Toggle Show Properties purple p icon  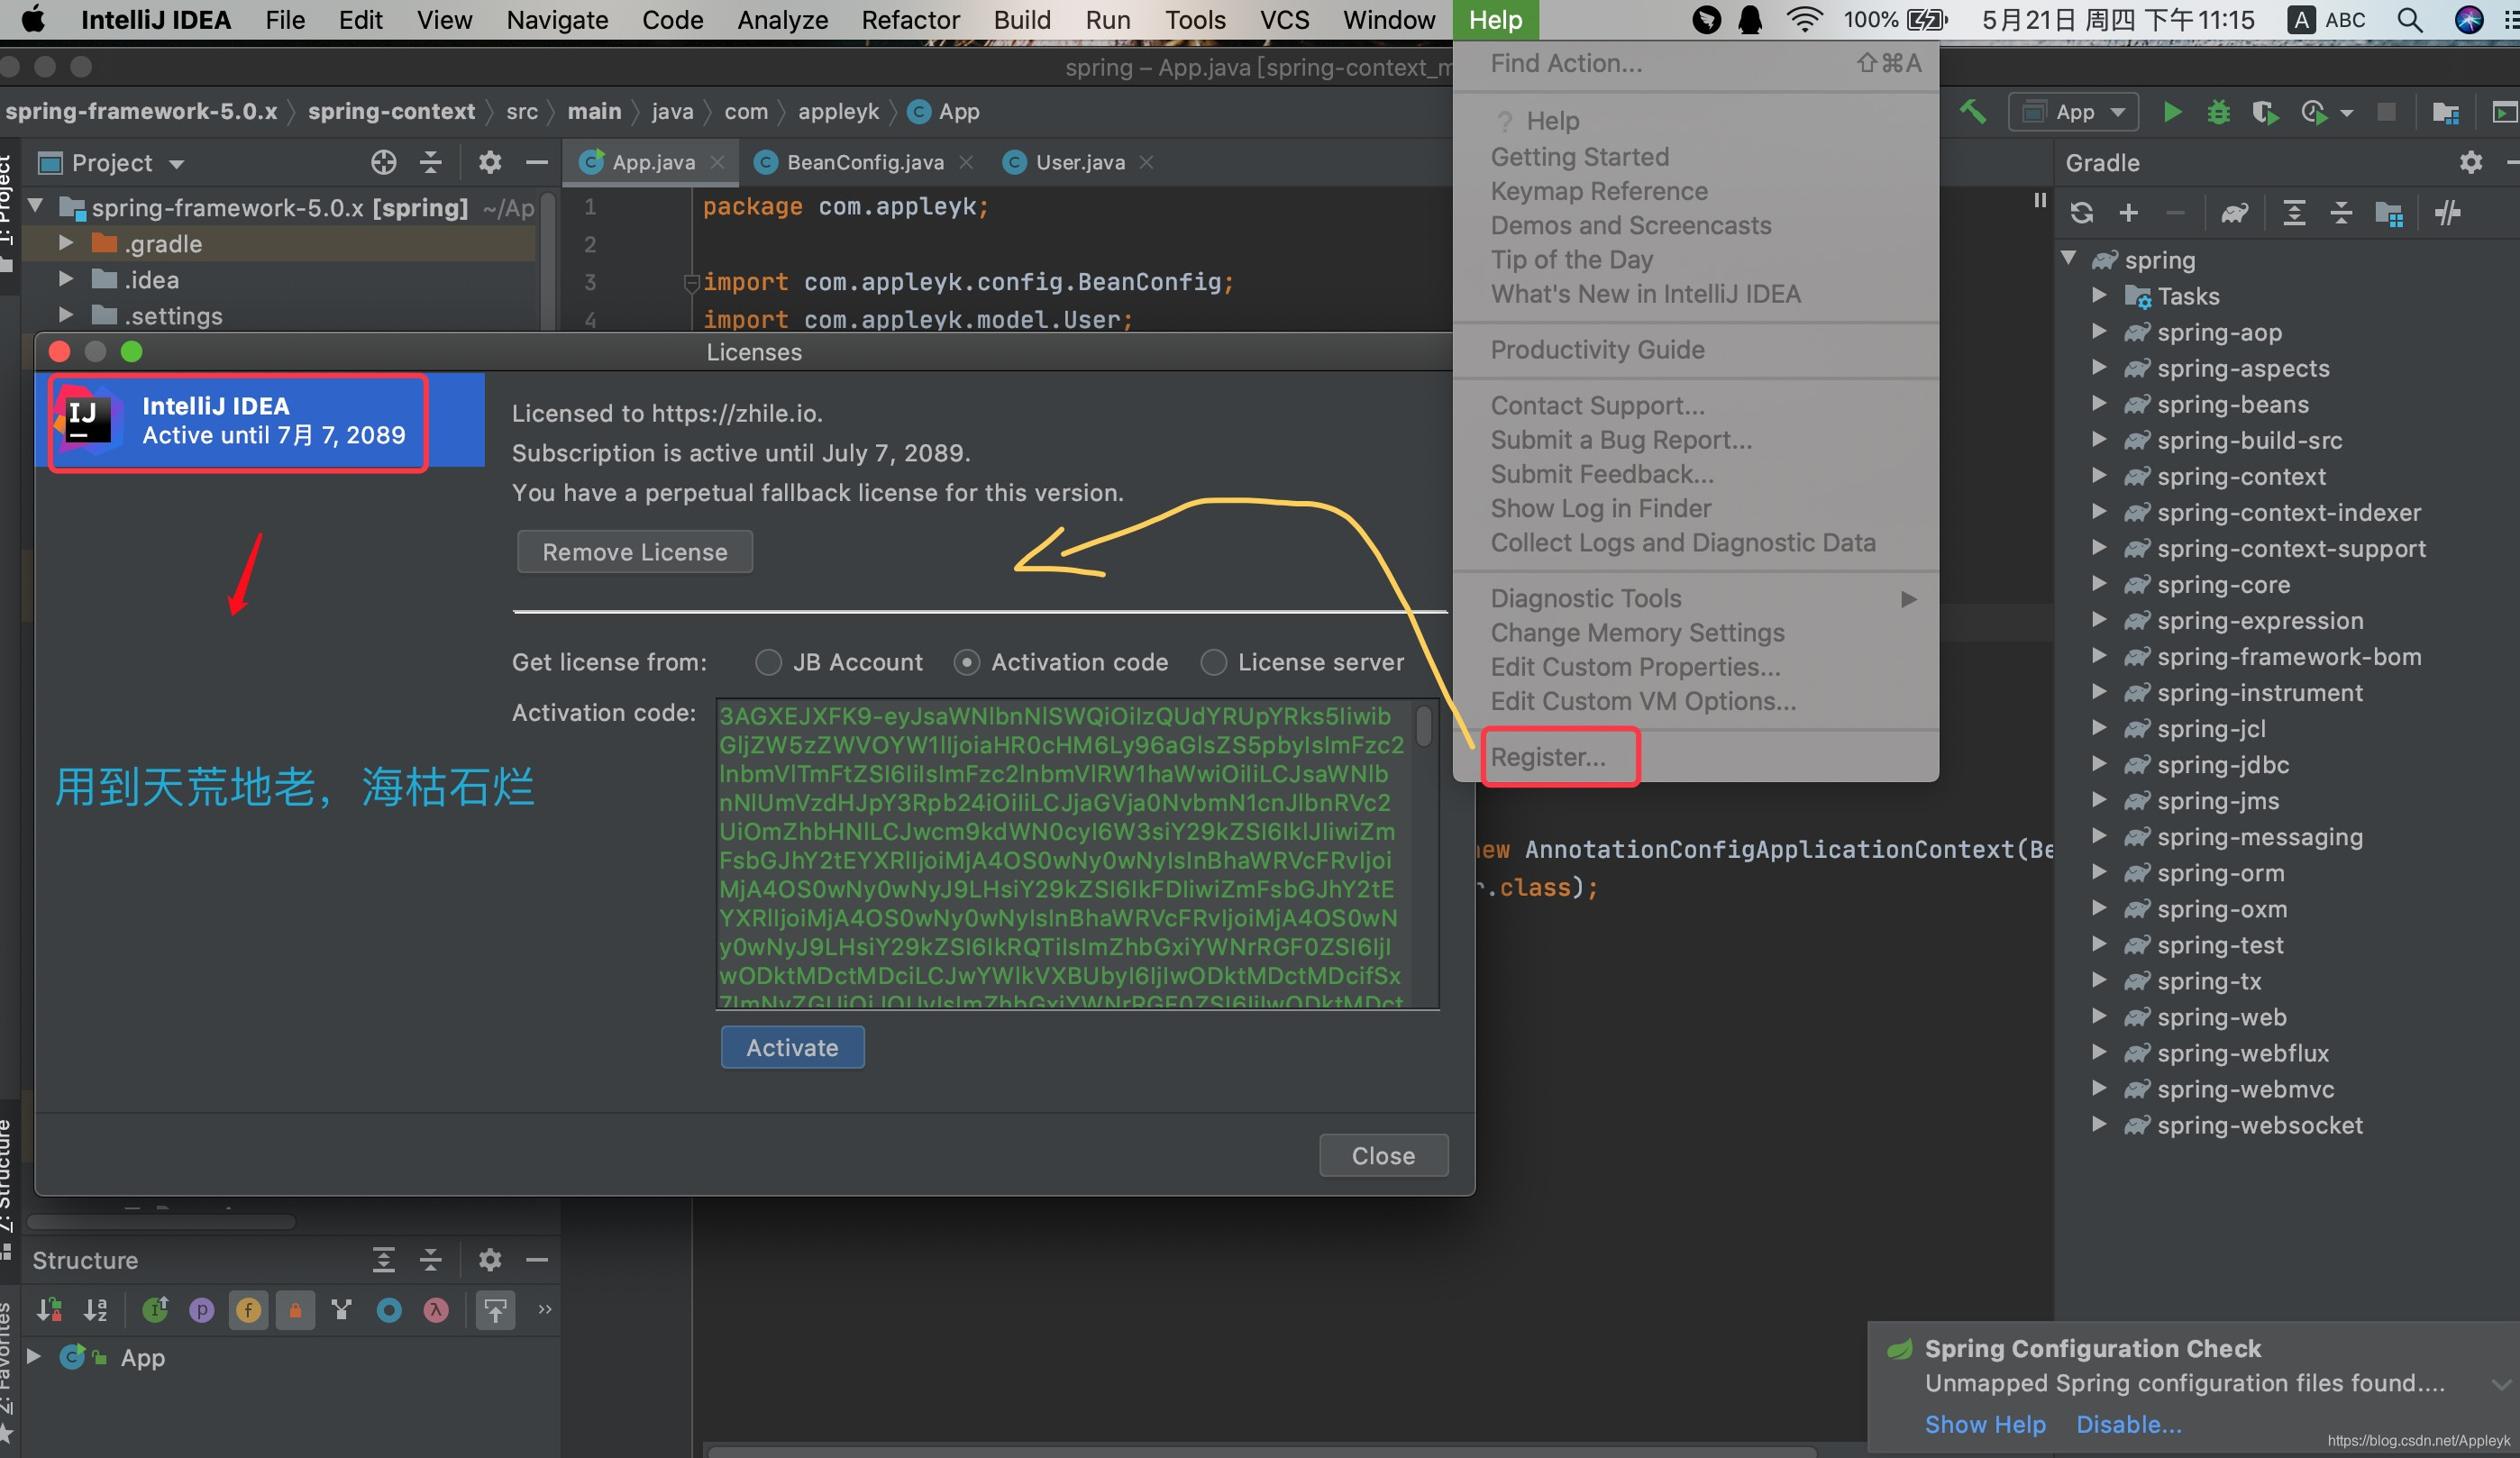[202, 1309]
